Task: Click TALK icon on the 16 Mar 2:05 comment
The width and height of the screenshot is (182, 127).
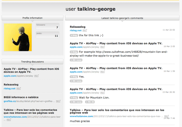Action: [103, 47]
